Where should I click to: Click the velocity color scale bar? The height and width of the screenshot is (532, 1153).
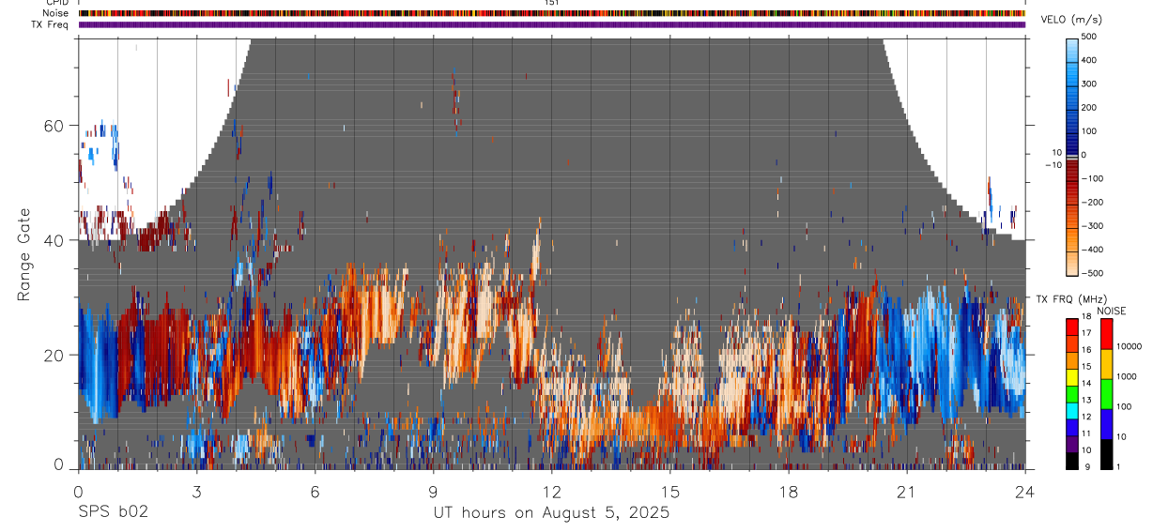click(x=1072, y=156)
